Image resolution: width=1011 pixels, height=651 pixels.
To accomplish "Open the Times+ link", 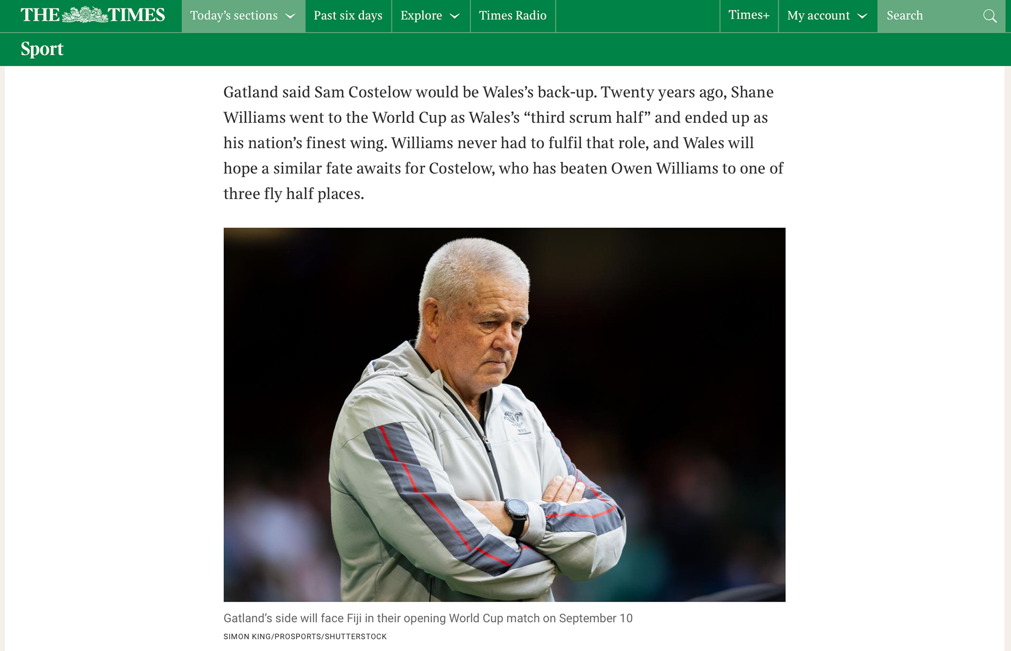I will pos(749,16).
